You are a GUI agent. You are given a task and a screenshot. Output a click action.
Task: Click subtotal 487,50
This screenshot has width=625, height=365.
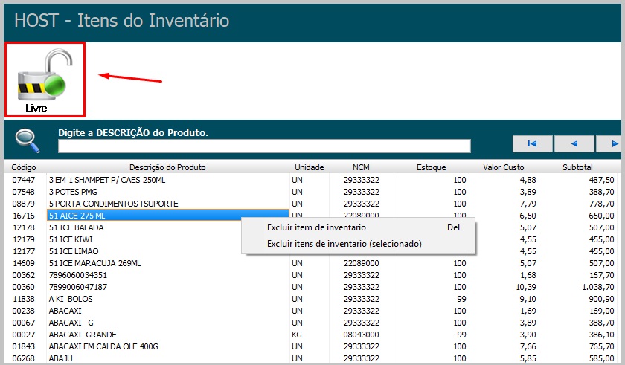pyautogui.click(x=601, y=180)
